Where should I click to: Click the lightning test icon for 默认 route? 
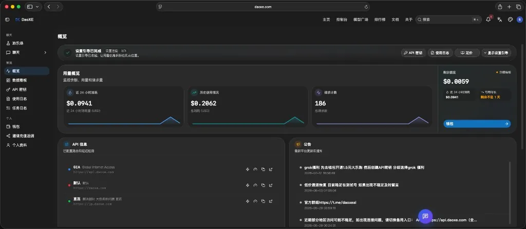click(248, 185)
